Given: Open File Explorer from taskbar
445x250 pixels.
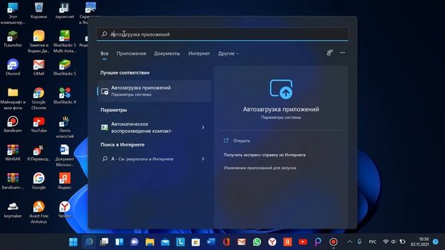Looking at the screenshot, I should [x=150, y=242].
